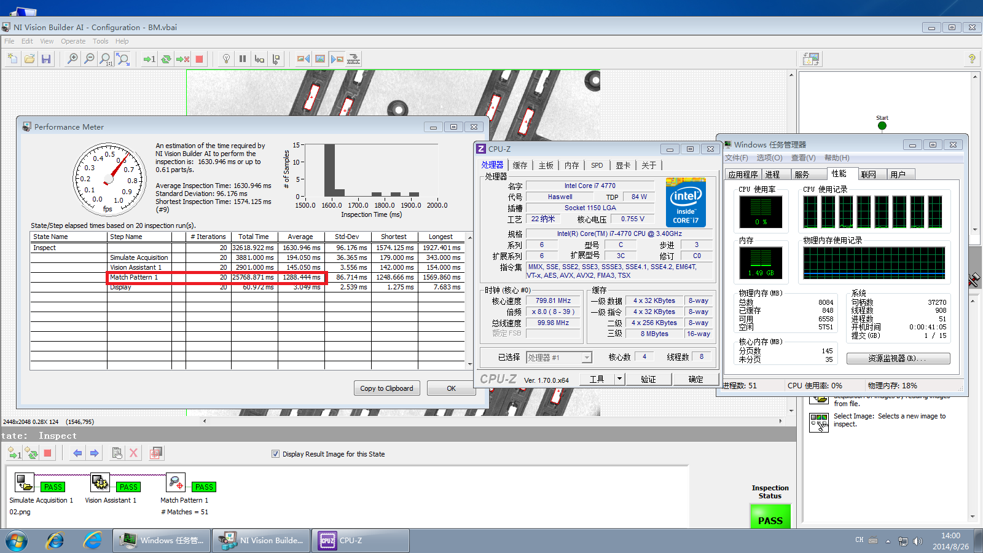Click OK in Performance Meter dialog
The image size is (983, 553).
click(451, 388)
